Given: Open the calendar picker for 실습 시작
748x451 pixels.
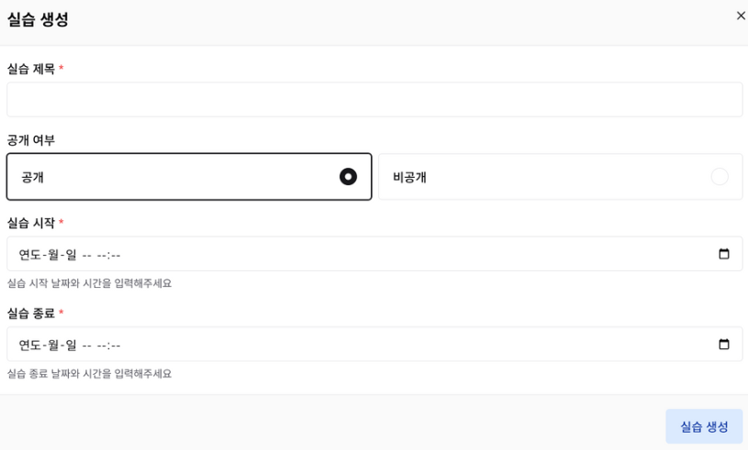Looking at the screenshot, I should coord(724,254).
